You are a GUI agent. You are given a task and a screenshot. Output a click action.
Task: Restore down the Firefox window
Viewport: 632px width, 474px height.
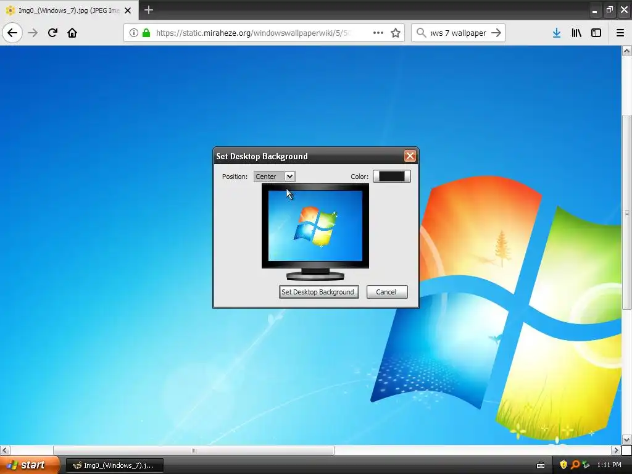pyautogui.click(x=609, y=10)
